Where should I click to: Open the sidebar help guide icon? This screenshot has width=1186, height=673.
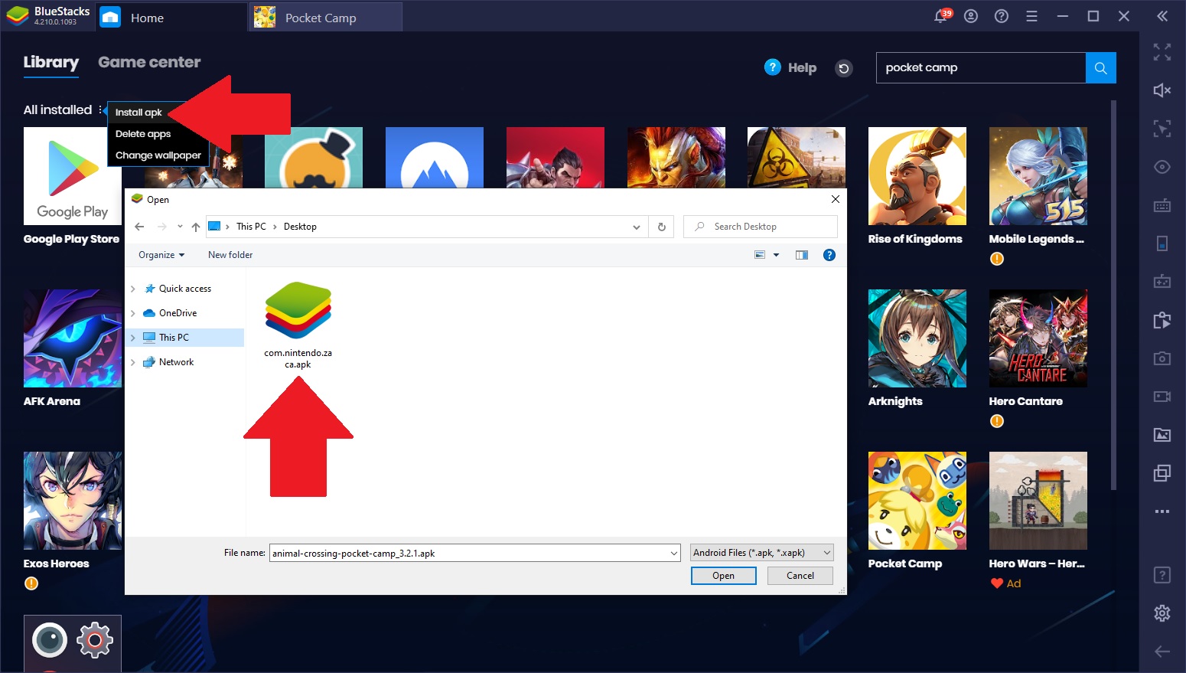coord(1162,575)
